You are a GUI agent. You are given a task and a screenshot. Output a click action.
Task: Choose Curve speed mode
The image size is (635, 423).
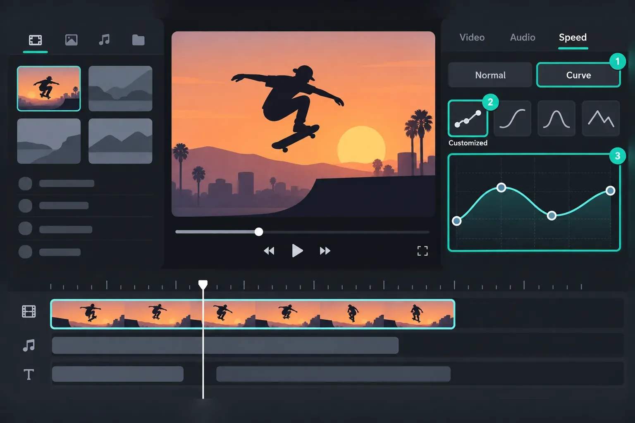click(x=578, y=75)
